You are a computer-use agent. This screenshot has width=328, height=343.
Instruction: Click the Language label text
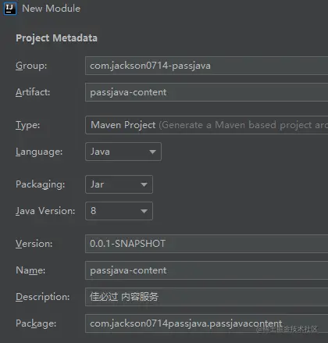point(39,152)
